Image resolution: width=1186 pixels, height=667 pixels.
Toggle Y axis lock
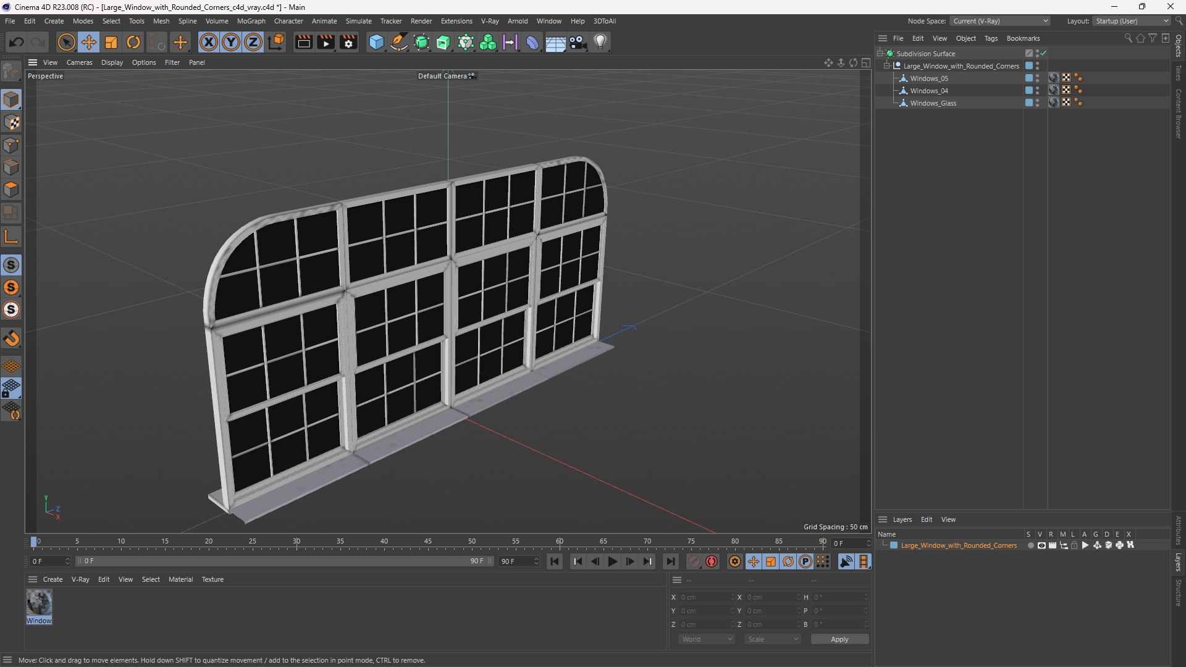(231, 42)
